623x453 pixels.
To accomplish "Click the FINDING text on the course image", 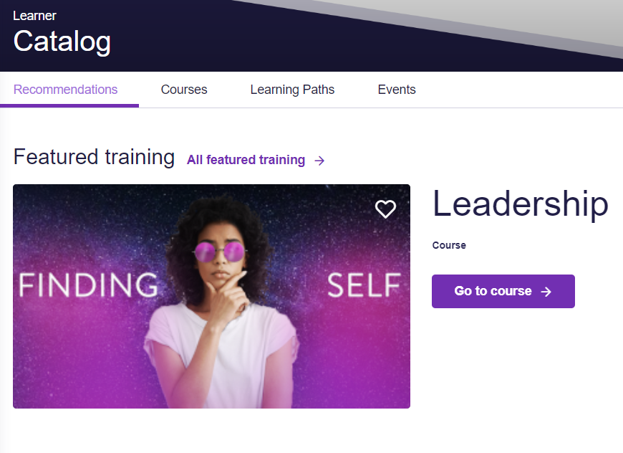I will 88,285.
